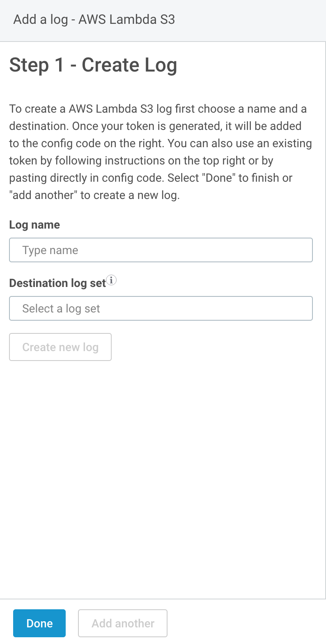
Task: Click the 'Step 1 - Create Log' heading
Action: pos(93,65)
